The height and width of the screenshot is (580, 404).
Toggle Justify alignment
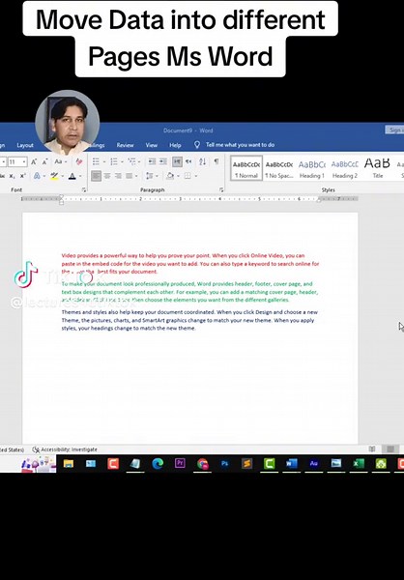[x=130, y=176]
